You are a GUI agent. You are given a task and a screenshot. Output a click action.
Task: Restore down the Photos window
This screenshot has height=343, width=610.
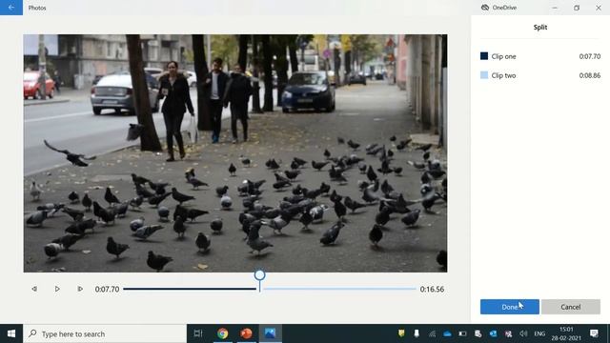point(577,8)
